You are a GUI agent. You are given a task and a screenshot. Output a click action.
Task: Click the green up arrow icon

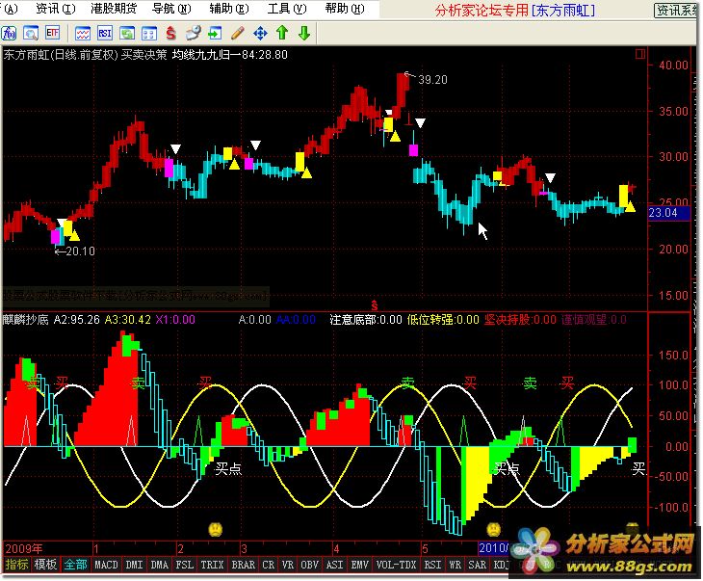pyautogui.click(x=282, y=33)
